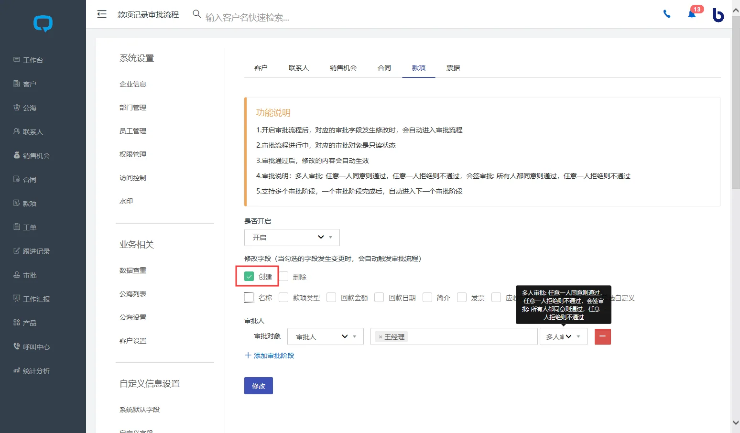Click the app logo in the sidebar
The height and width of the screenshot is (433, 740).
point(43,23)
